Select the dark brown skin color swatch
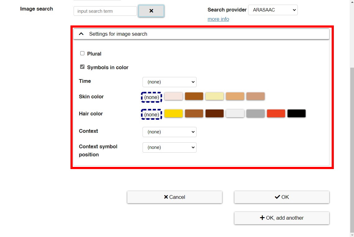The height and width of the screenshot is (237, 354). click(194, 96)
